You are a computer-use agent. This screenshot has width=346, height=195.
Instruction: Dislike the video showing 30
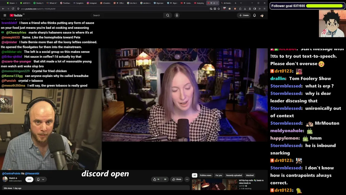pos(165,179)
